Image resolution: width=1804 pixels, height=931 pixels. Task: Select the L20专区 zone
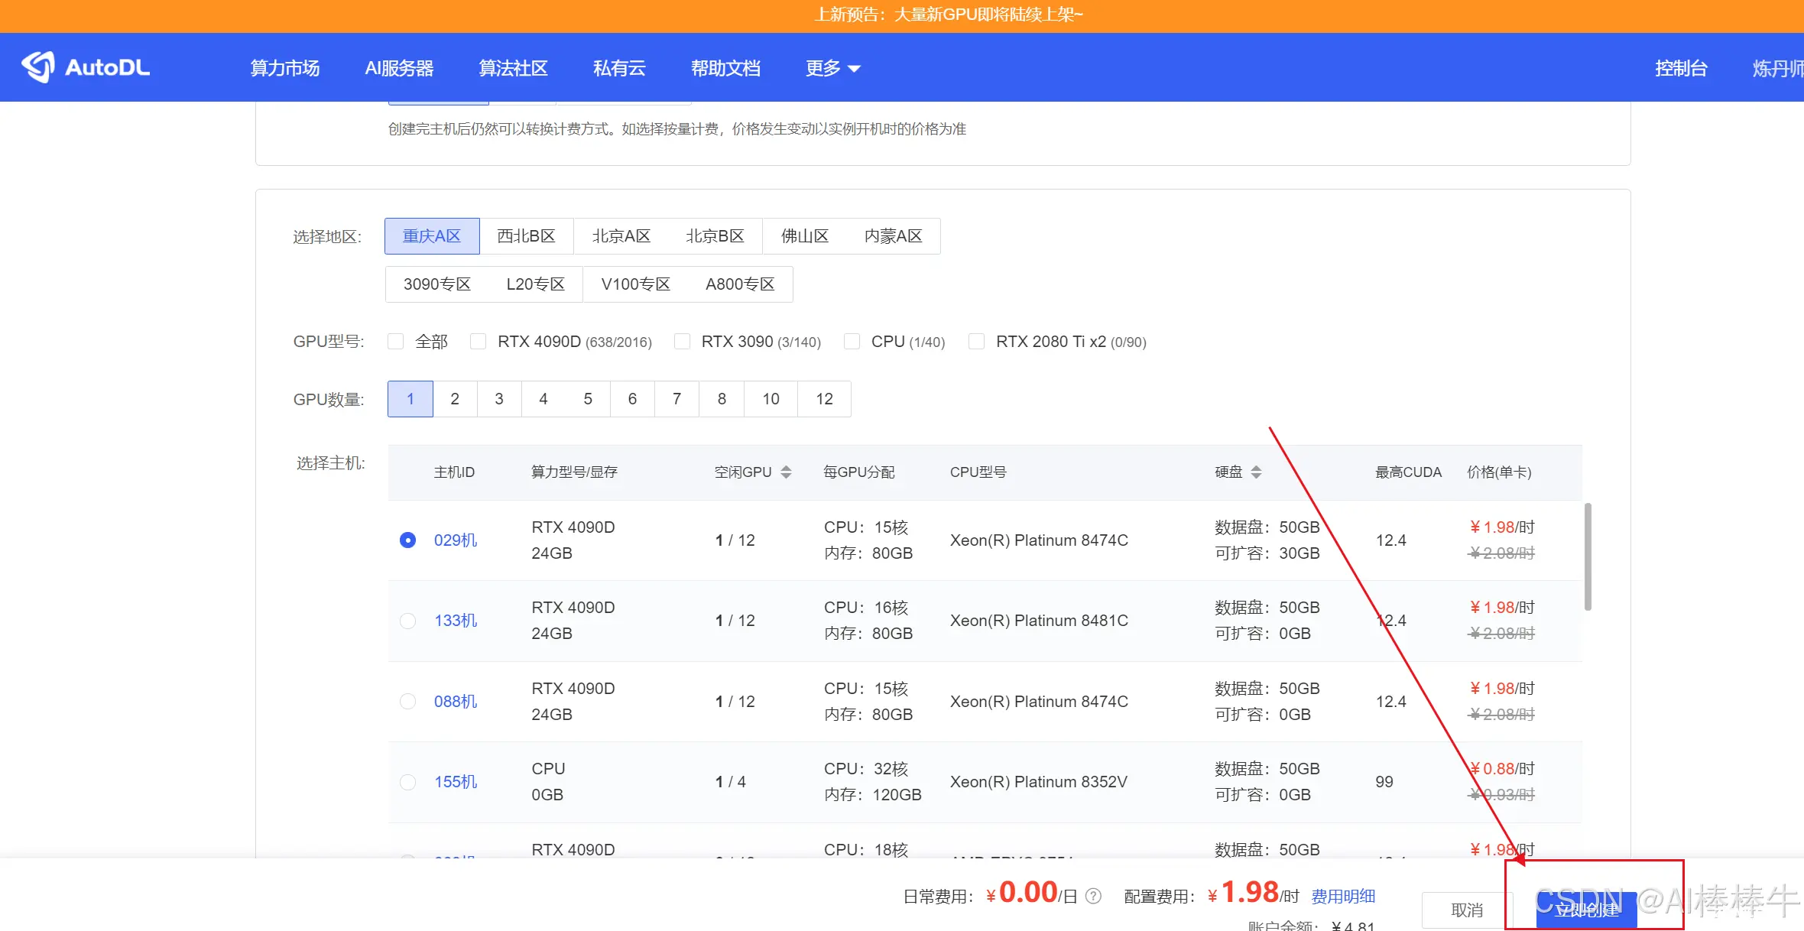coord(535,284)
